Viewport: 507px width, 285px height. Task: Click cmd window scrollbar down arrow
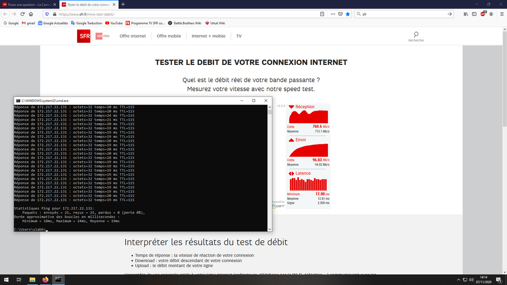pos(269,229)
